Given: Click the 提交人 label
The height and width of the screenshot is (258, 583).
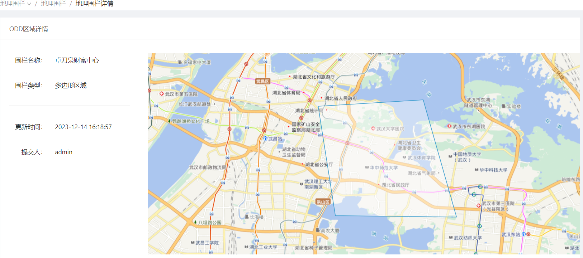Looking at the screenshot, I should point(32,152).
